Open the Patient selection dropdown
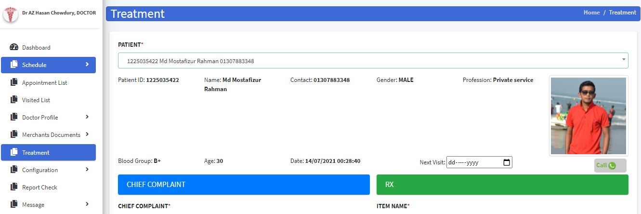The image size is (641, 214). [373, 61]
